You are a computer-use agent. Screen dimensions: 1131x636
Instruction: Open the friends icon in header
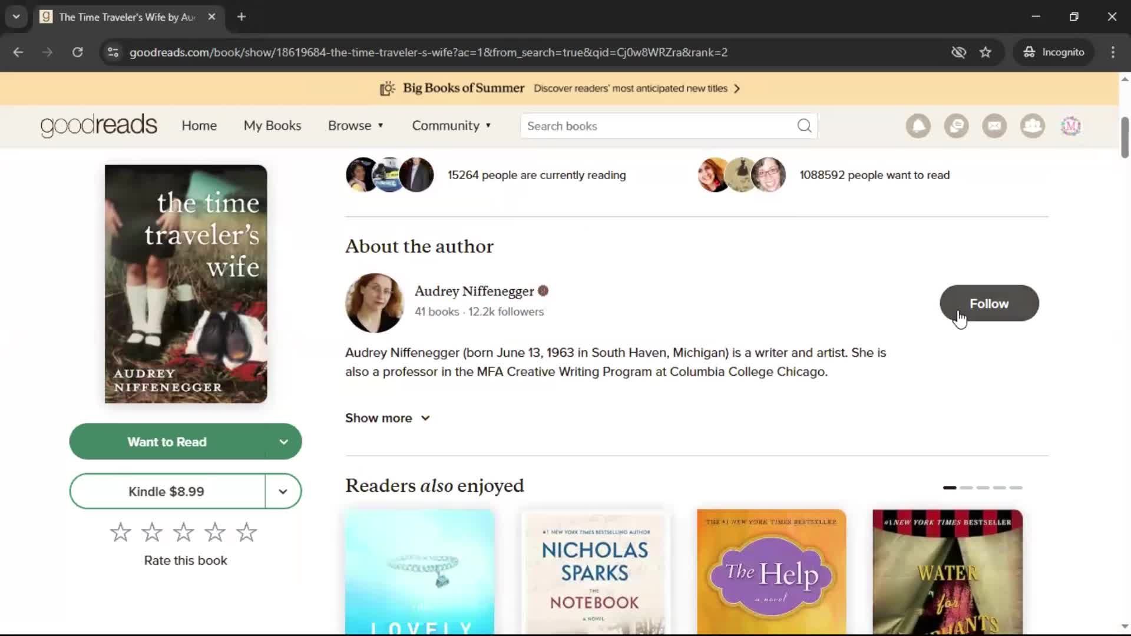coord(1033,126)
